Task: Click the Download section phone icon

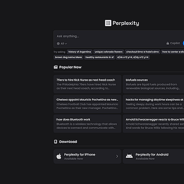Action: [x=56, y=142]
